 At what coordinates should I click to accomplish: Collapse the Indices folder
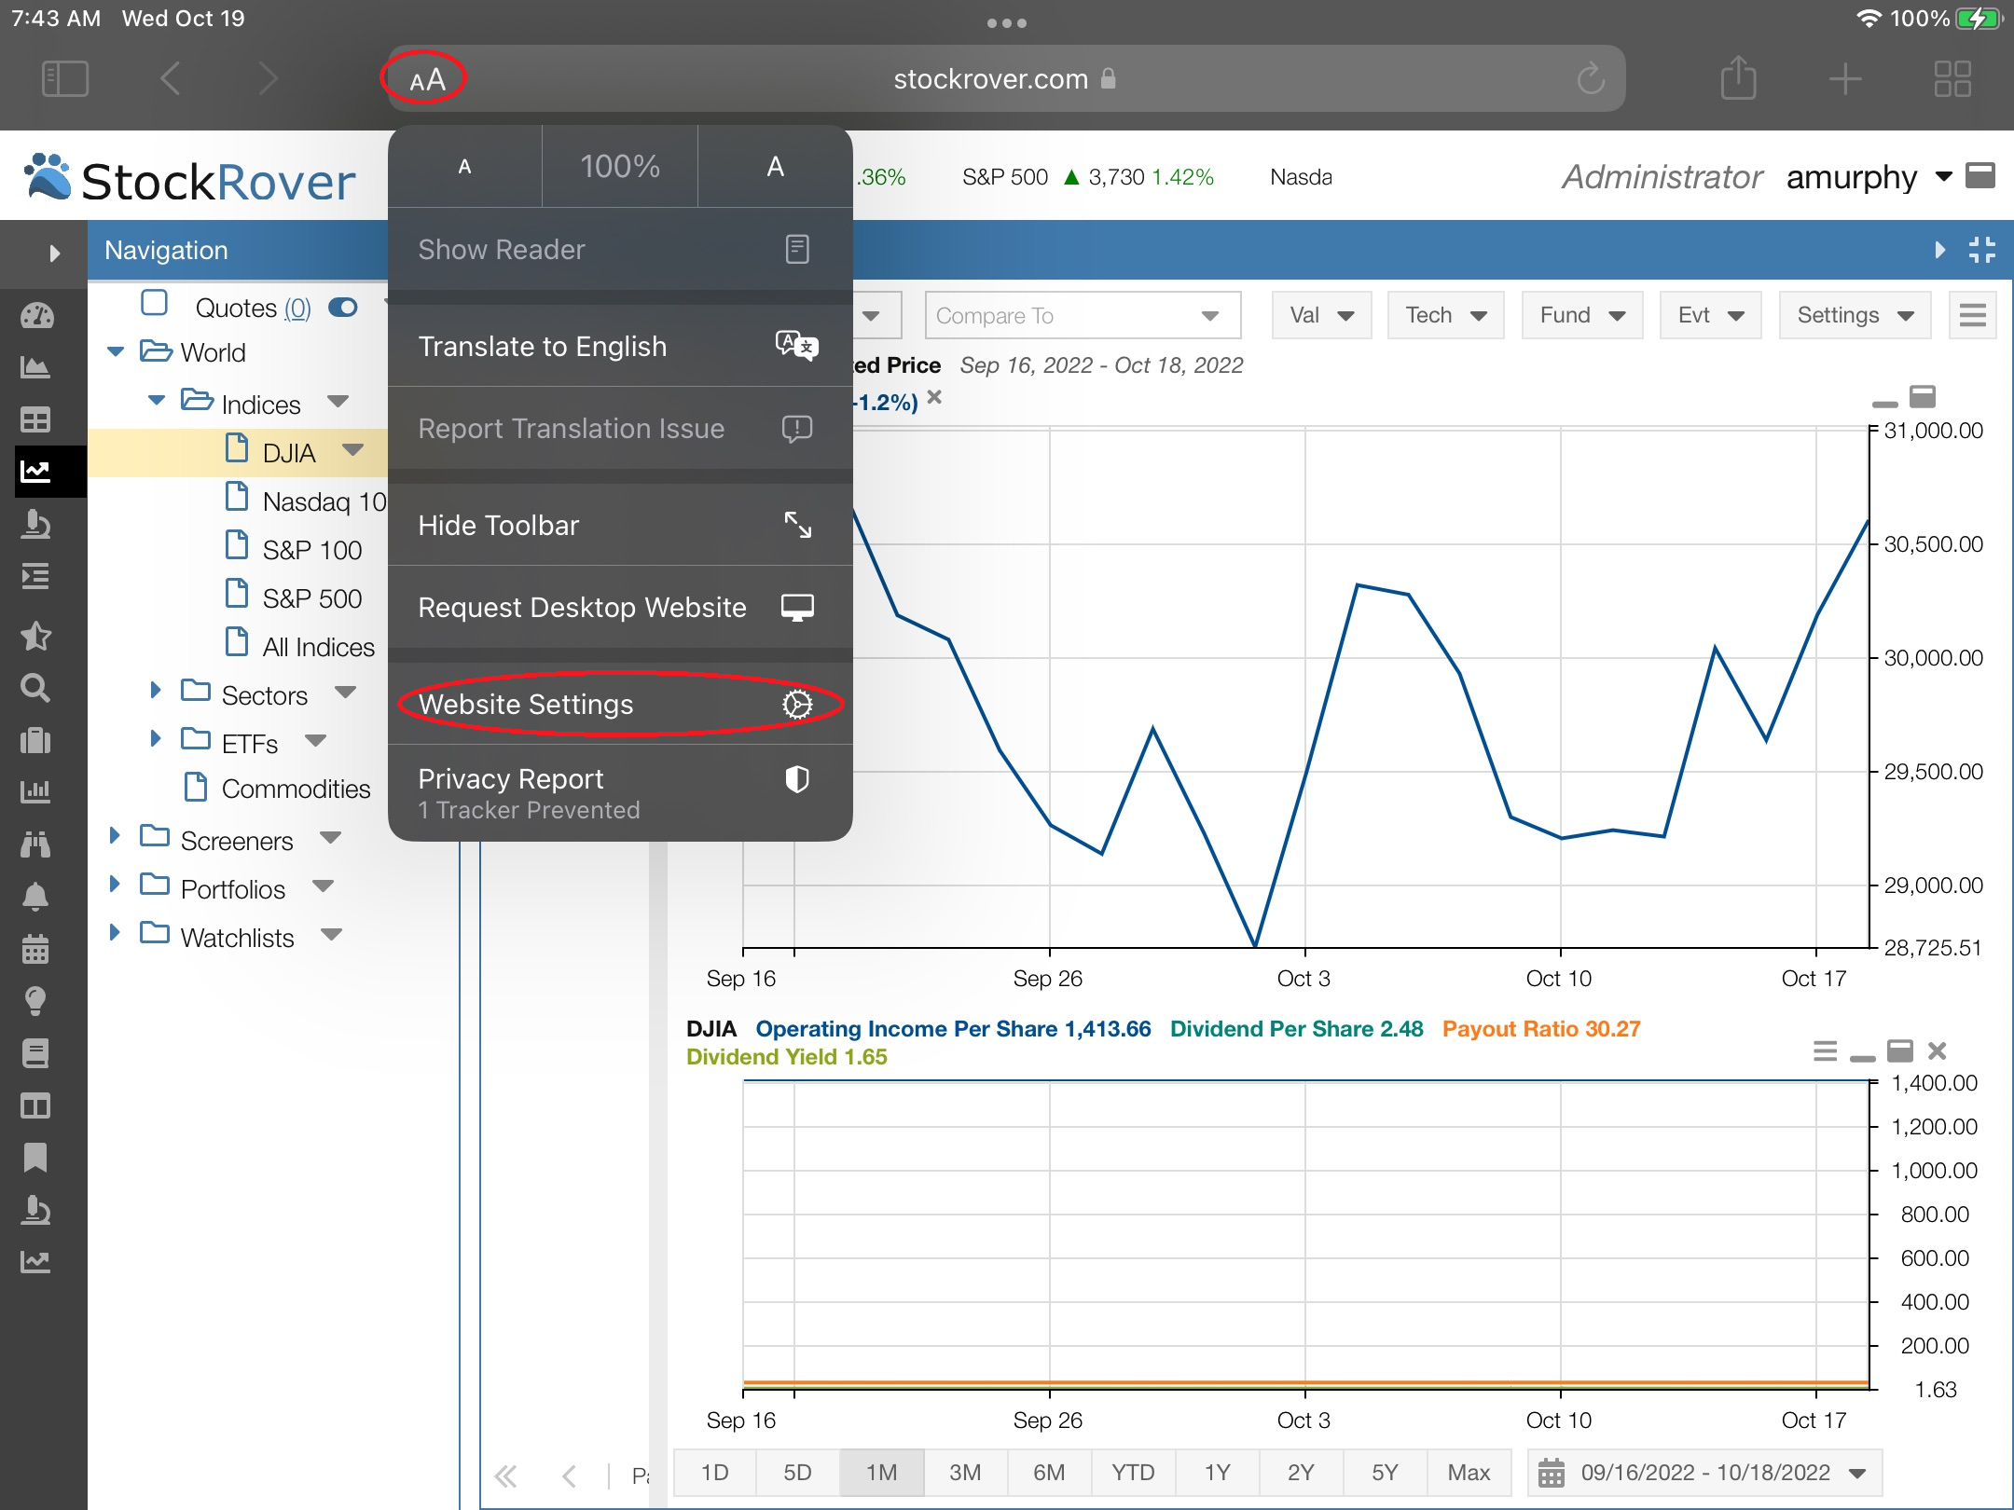coord(158,400)
